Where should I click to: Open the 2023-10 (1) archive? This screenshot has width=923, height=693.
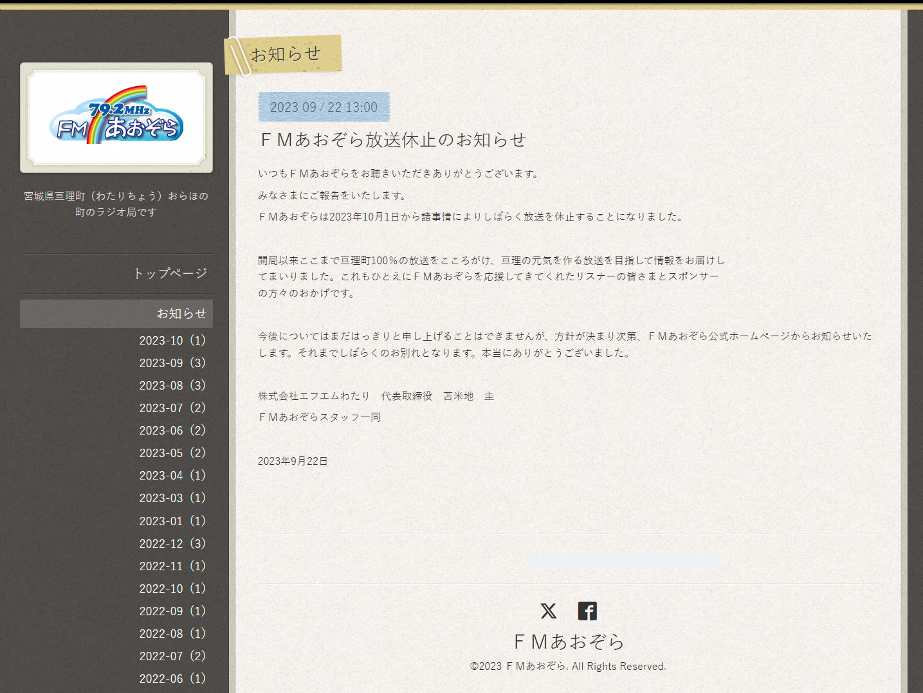[172, 341]
